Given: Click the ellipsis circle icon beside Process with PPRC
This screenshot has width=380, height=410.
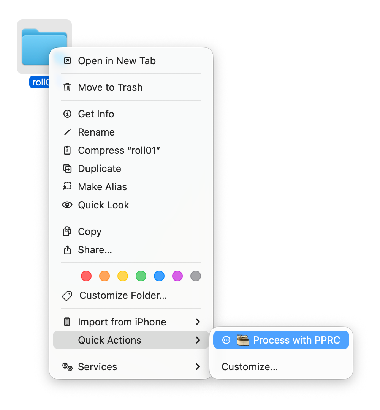Looking at the screenshot, I should tap(226, 340).
